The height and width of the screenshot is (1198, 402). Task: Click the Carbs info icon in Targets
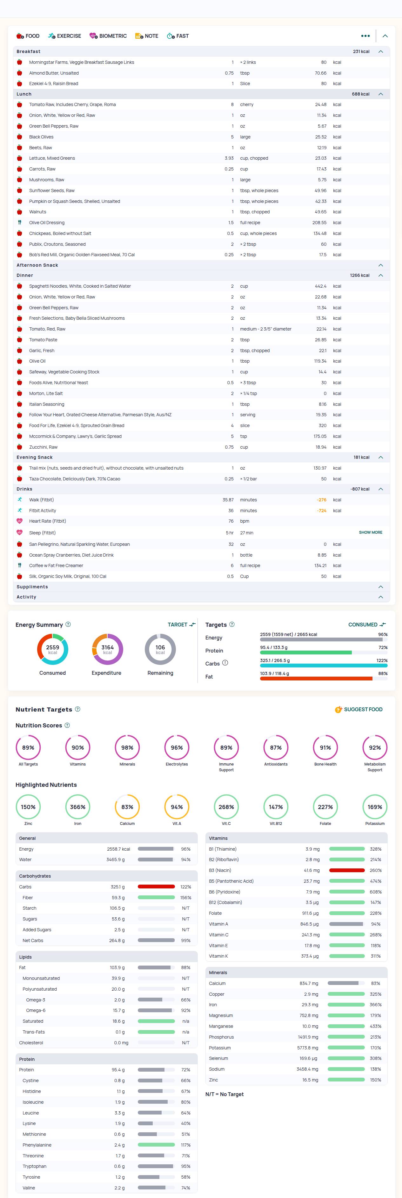(225, 663)
